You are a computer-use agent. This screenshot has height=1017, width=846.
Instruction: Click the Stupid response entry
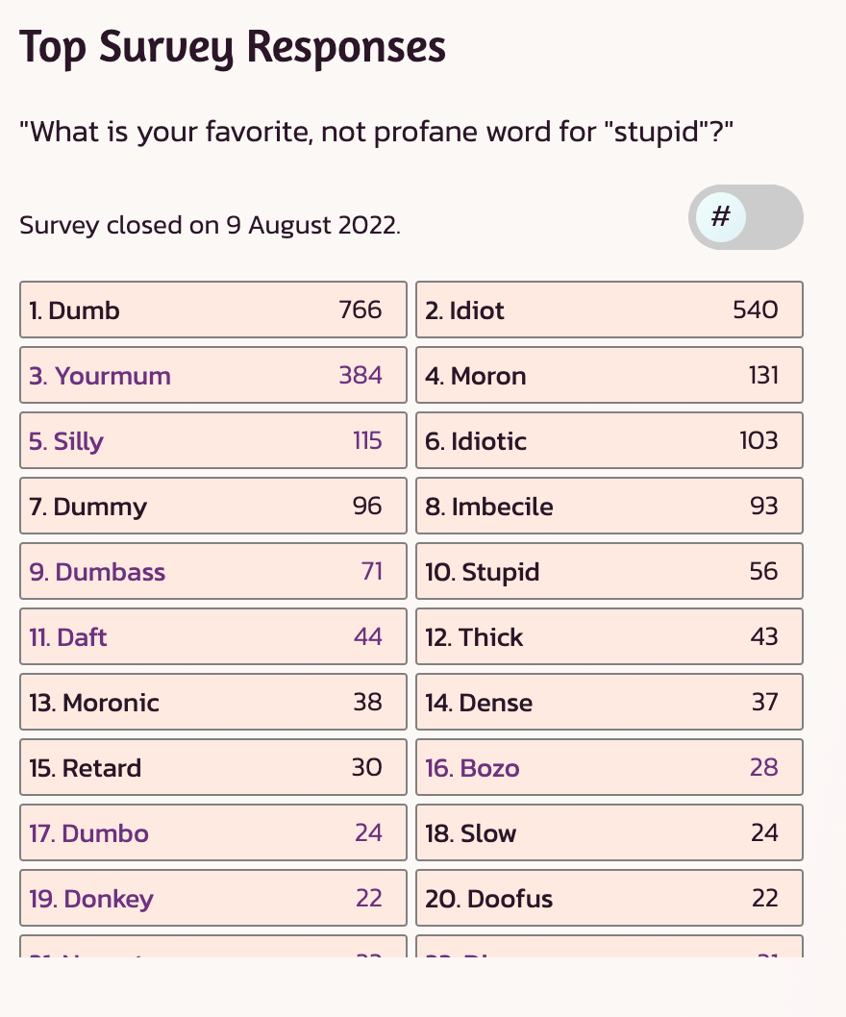point(609,571)
